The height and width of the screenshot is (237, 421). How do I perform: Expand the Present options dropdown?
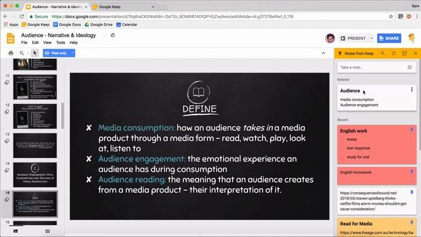pyautogui.click(x=371, y=38)
